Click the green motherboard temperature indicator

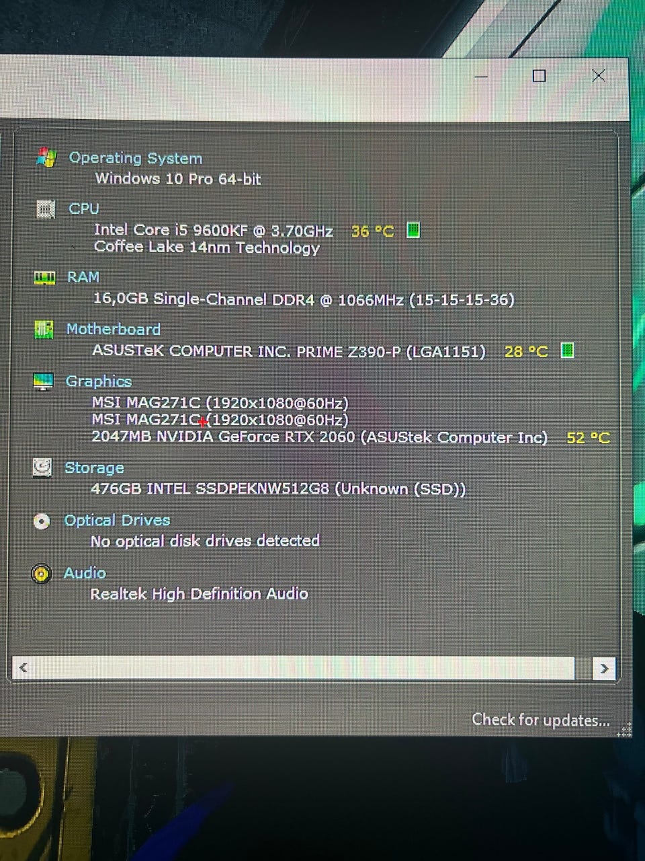click(567, 350)
